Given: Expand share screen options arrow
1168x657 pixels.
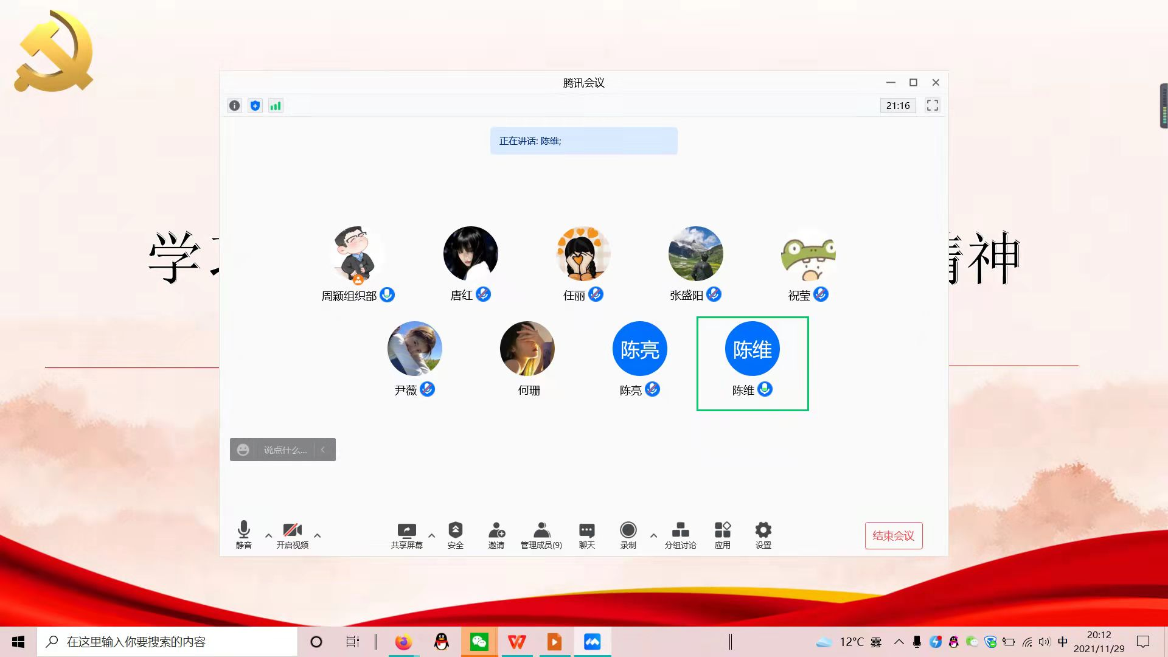Looking at the screenshot, I should [x=431, y=535].
